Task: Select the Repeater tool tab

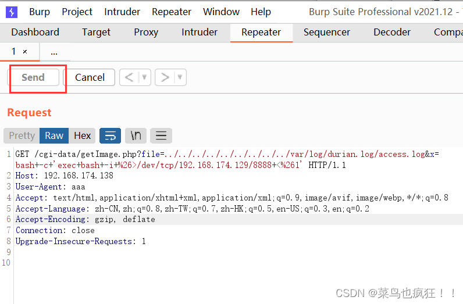Action: [261, 32]
